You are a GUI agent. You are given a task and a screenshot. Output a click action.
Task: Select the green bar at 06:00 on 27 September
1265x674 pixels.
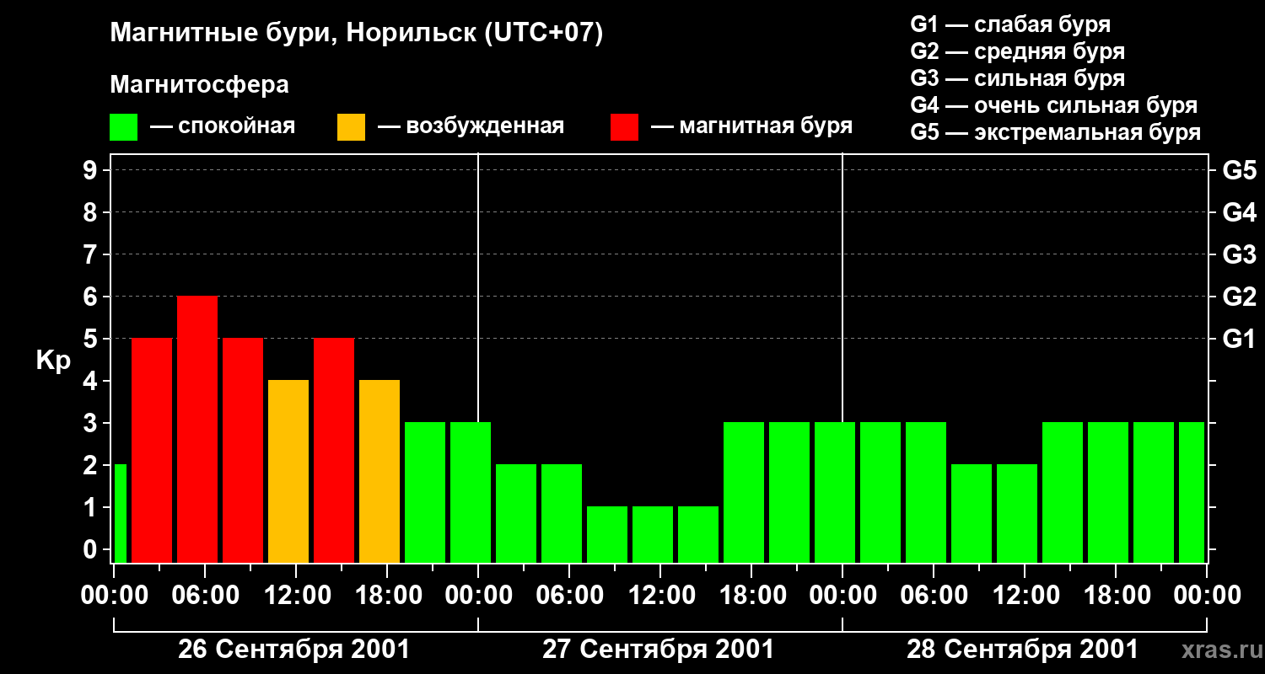pos(562,514)
